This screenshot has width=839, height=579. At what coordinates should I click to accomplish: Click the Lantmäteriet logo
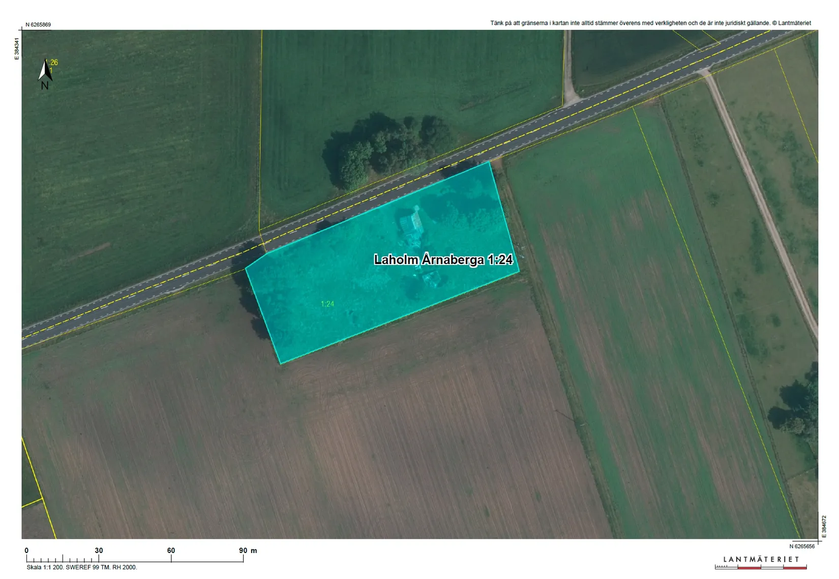761,562
